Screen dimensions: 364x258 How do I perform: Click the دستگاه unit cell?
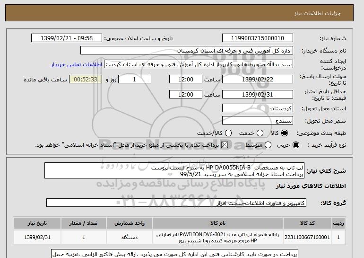[130, 237]
